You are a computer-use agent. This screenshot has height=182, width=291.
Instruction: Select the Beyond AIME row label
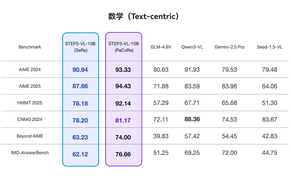point(30,136)
